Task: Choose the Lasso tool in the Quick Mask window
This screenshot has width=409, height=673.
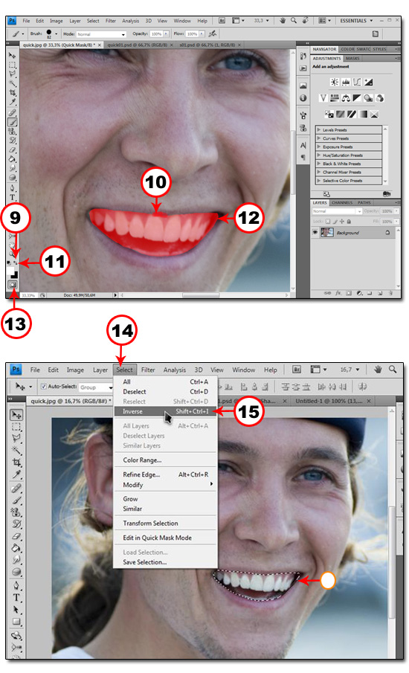Action: pos(13,74)
